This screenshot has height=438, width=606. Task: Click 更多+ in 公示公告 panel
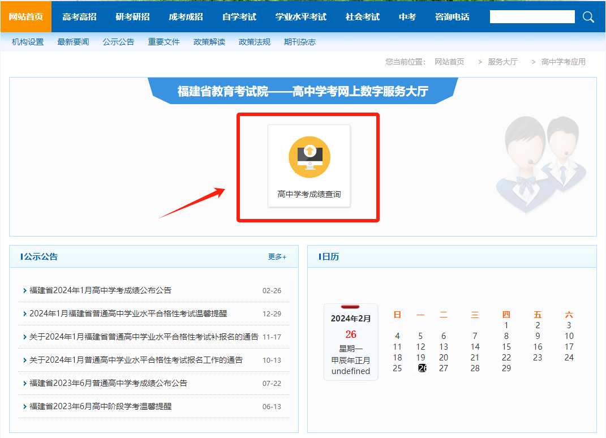(277, 257)
